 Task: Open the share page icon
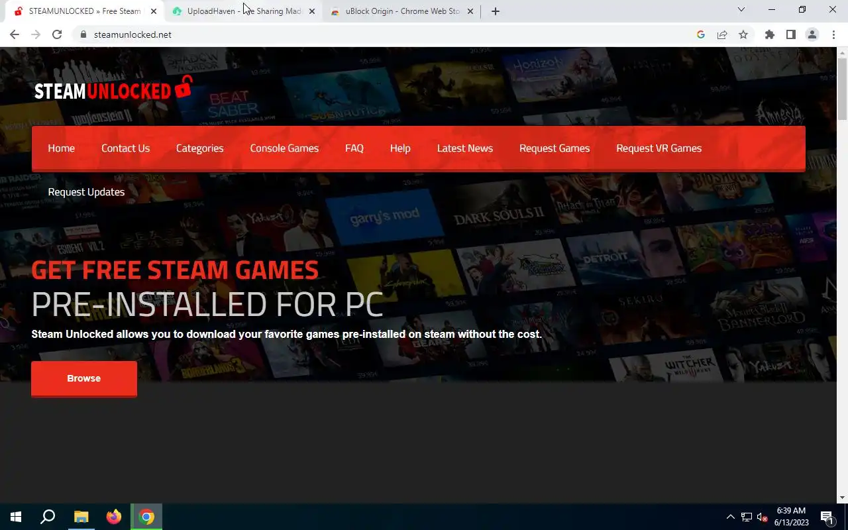coord(722,34)
